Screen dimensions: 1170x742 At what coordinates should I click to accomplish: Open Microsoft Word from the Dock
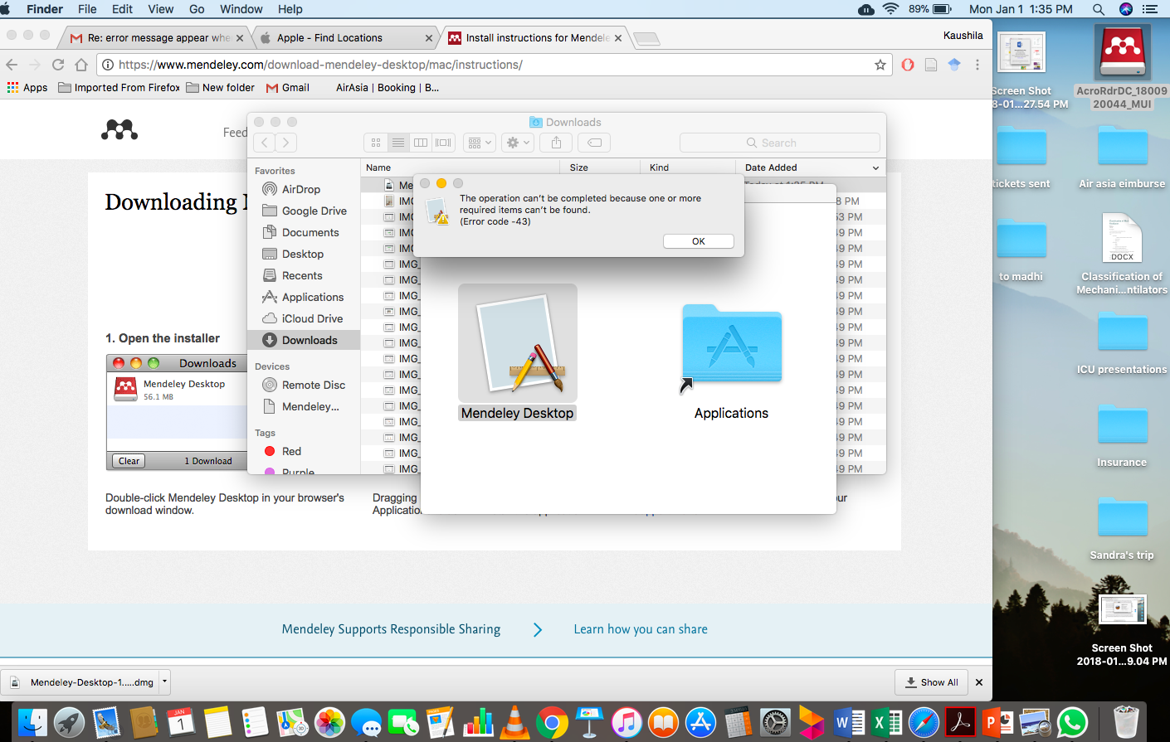(848, 722)
